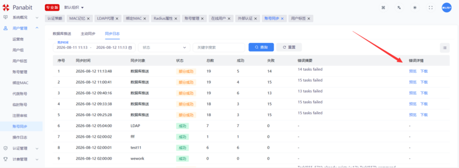Viewport: 459px width, 168px height.
Task: Close the 账号同步 tab
Action: 282,18
